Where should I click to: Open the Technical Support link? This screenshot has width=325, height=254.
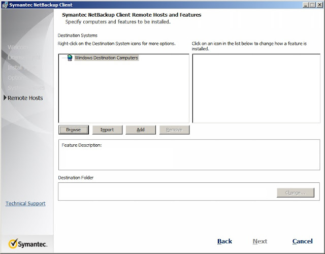pyautogui.click(x=25, y=203)
